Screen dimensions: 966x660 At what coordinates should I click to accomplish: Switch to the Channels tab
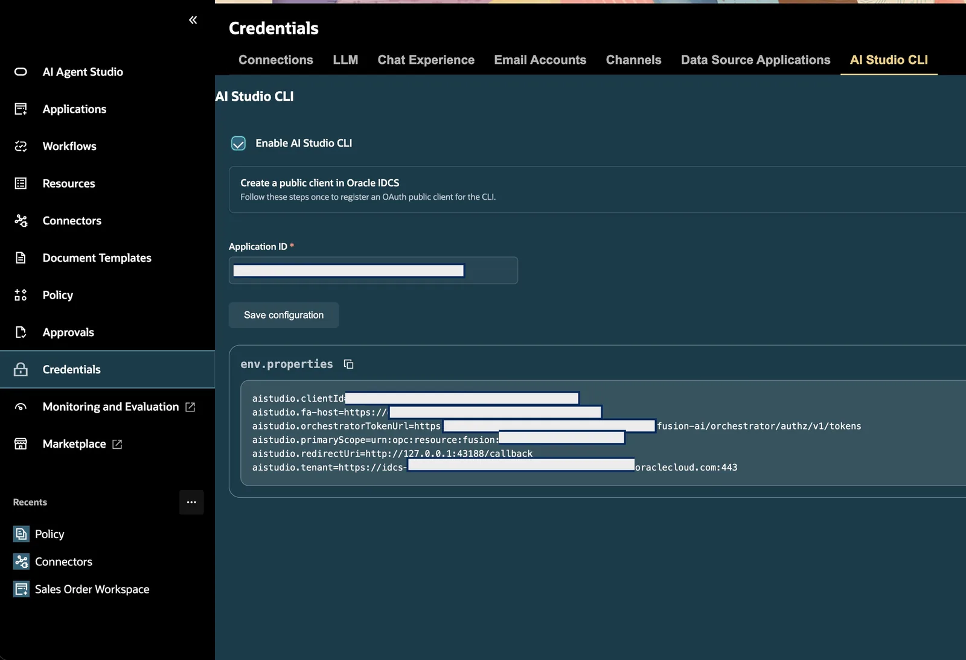pyautogui.click(x=634, y=60)
